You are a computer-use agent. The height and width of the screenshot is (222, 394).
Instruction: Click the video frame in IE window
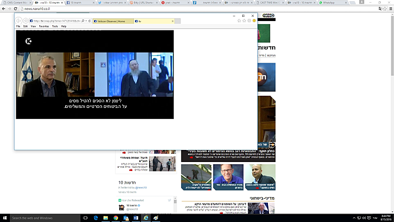(95, 75)
